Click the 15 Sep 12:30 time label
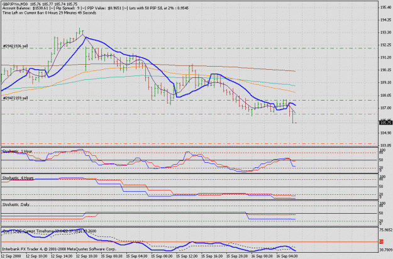This screenshot has width=393, height=259. point(187,256)
